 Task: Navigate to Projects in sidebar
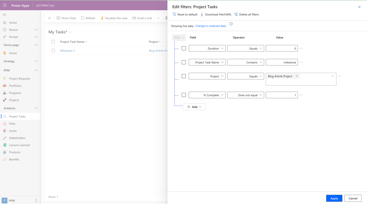point(14,100)
